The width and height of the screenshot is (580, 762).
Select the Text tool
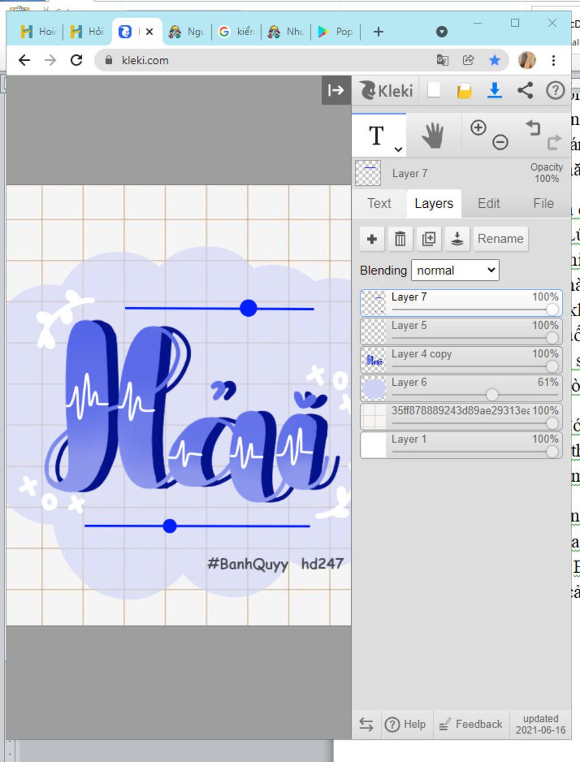377,136
